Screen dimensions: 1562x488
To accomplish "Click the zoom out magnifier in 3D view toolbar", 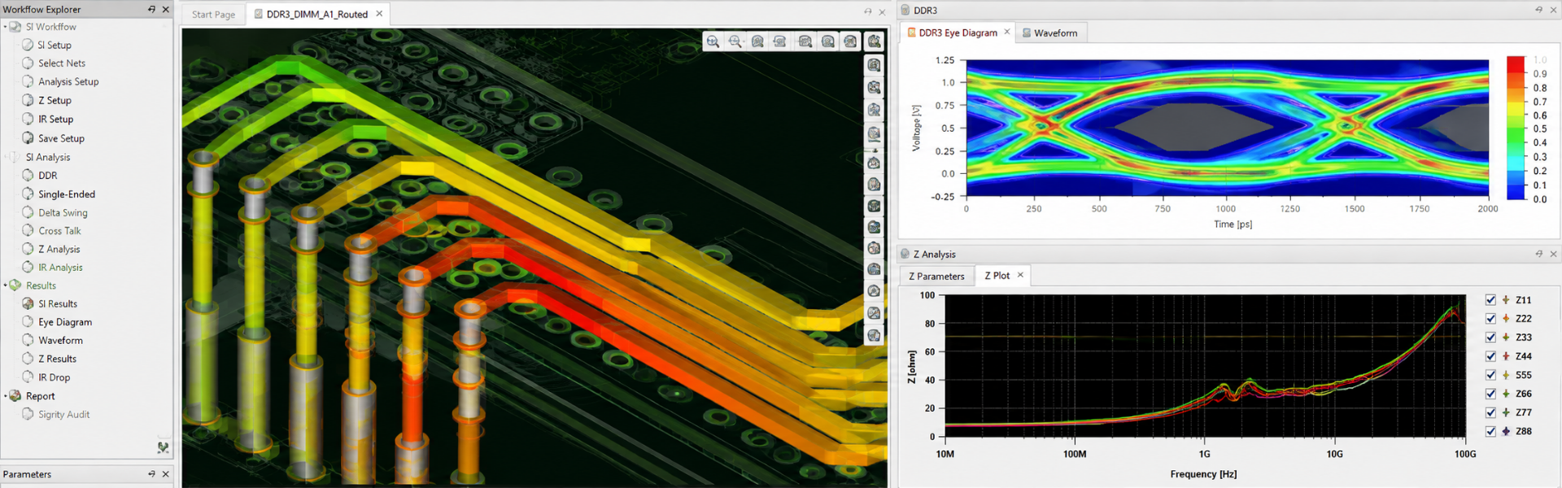I will point(735,41).
